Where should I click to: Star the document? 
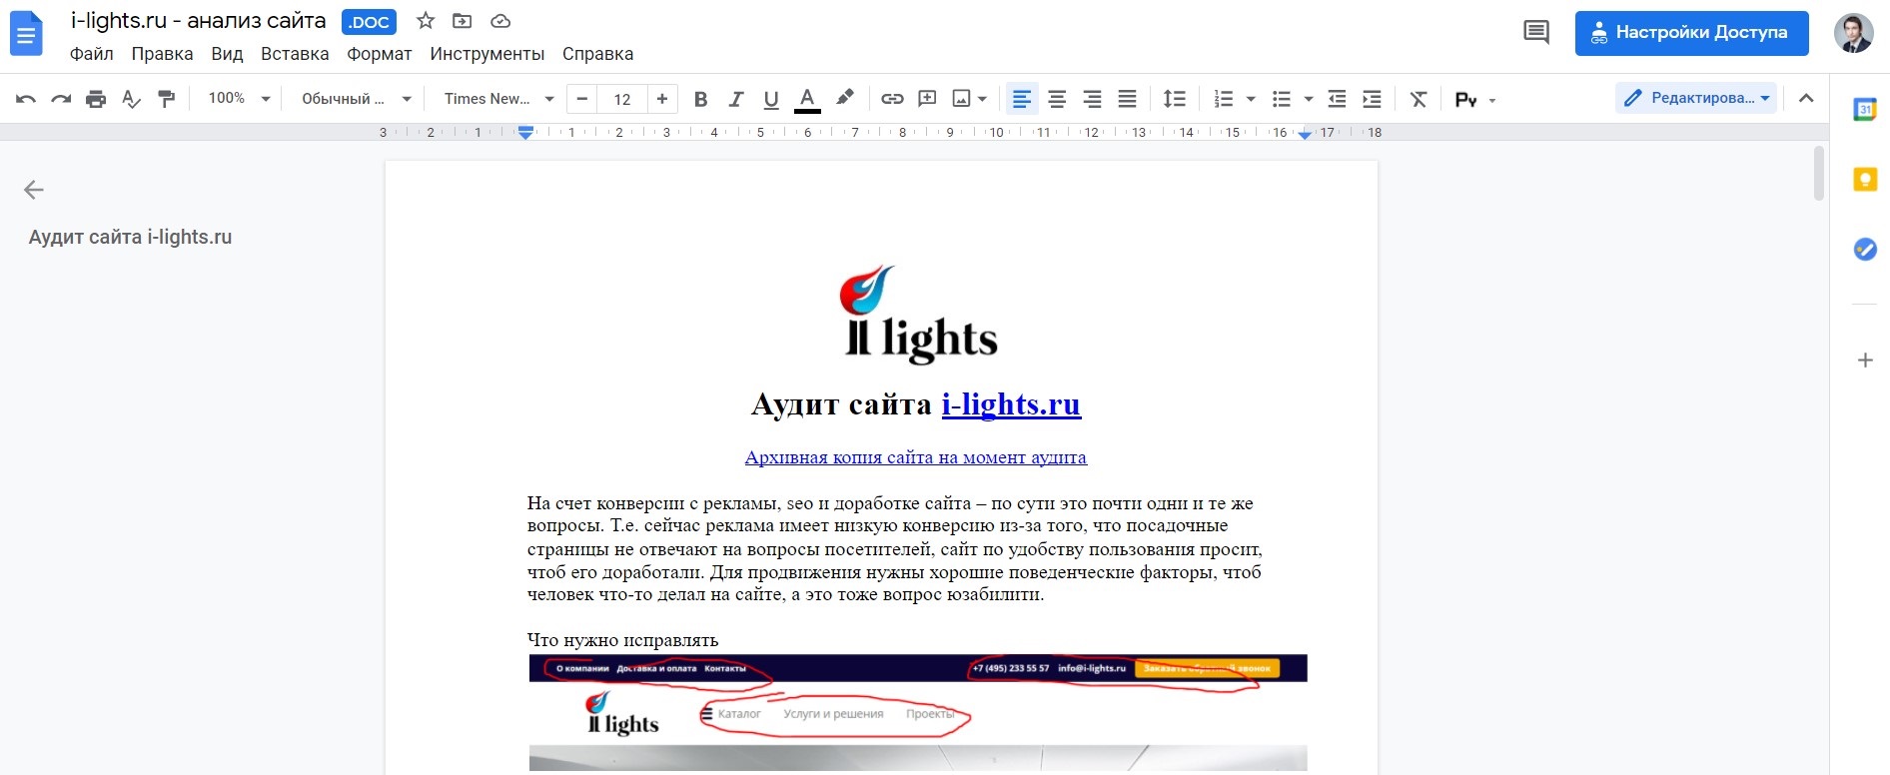426,21
